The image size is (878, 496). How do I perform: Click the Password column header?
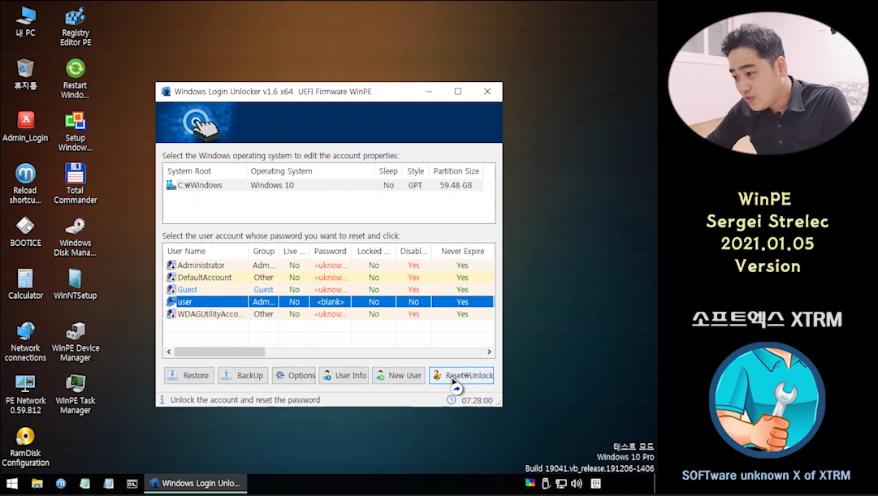click(330, 252)
